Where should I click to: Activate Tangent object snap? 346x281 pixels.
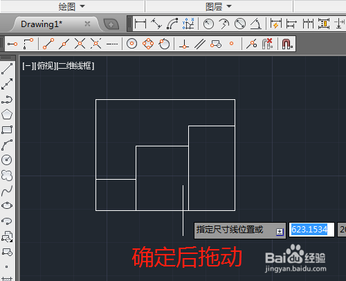164,44
